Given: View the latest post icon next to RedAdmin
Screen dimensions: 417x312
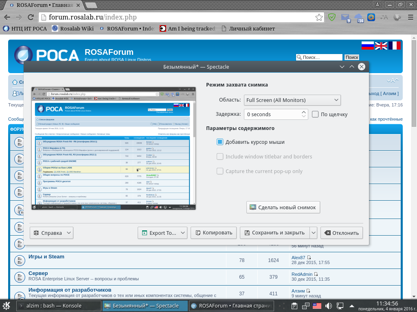Looking at the screenshot, I should pos(316,274).
